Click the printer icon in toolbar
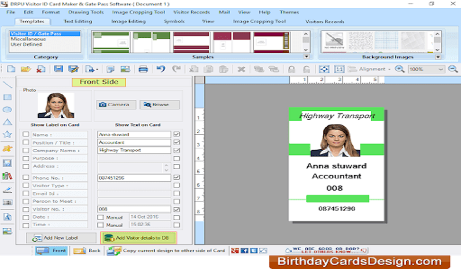The width and height of the screenshot is (461, 269). pyautogui.click(x=143, y=69)
